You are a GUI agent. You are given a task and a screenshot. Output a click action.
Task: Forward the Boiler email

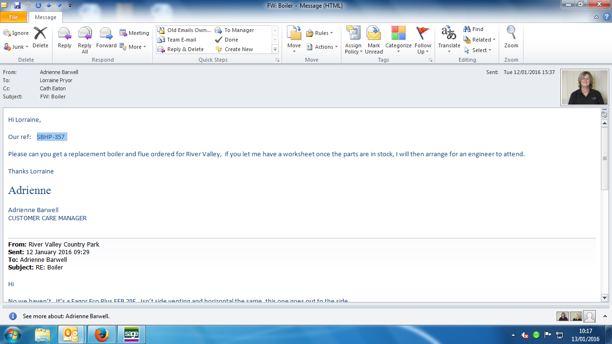(x=106, y=38)
